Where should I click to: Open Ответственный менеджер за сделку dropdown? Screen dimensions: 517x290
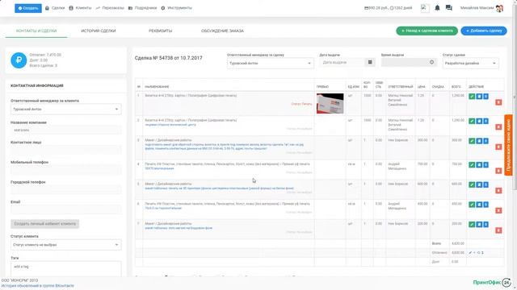pyautogui.click(x=271, y=63)
